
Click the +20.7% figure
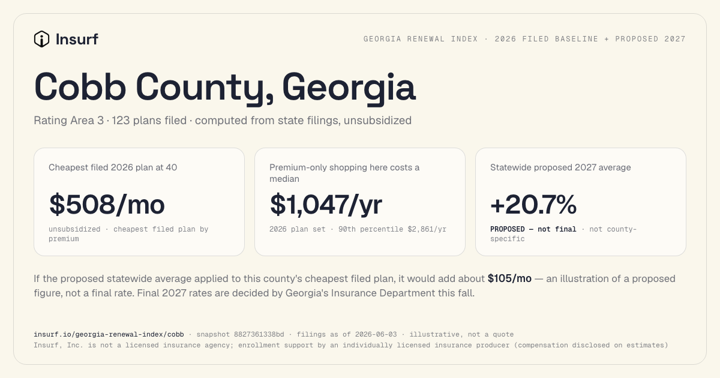pos(533,205)
